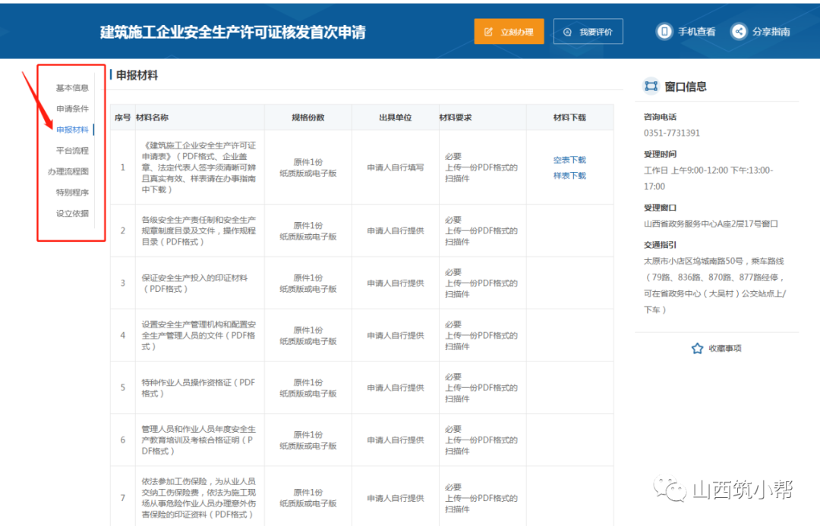Click the share icon beside 分享指南
Screen dimensions: 820x526
[x=738, y=31]
